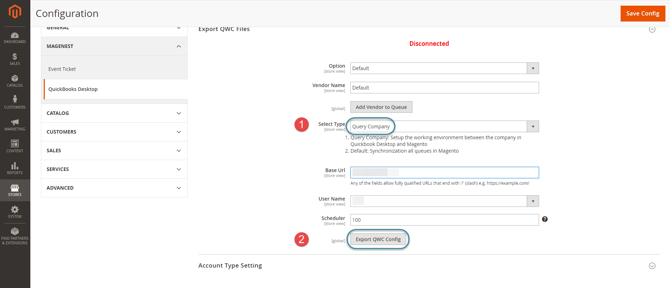Open the Option dropdown showing Default
Viewport: 670px width, 288px height.
pyautogui.click(x=444, y=68)
